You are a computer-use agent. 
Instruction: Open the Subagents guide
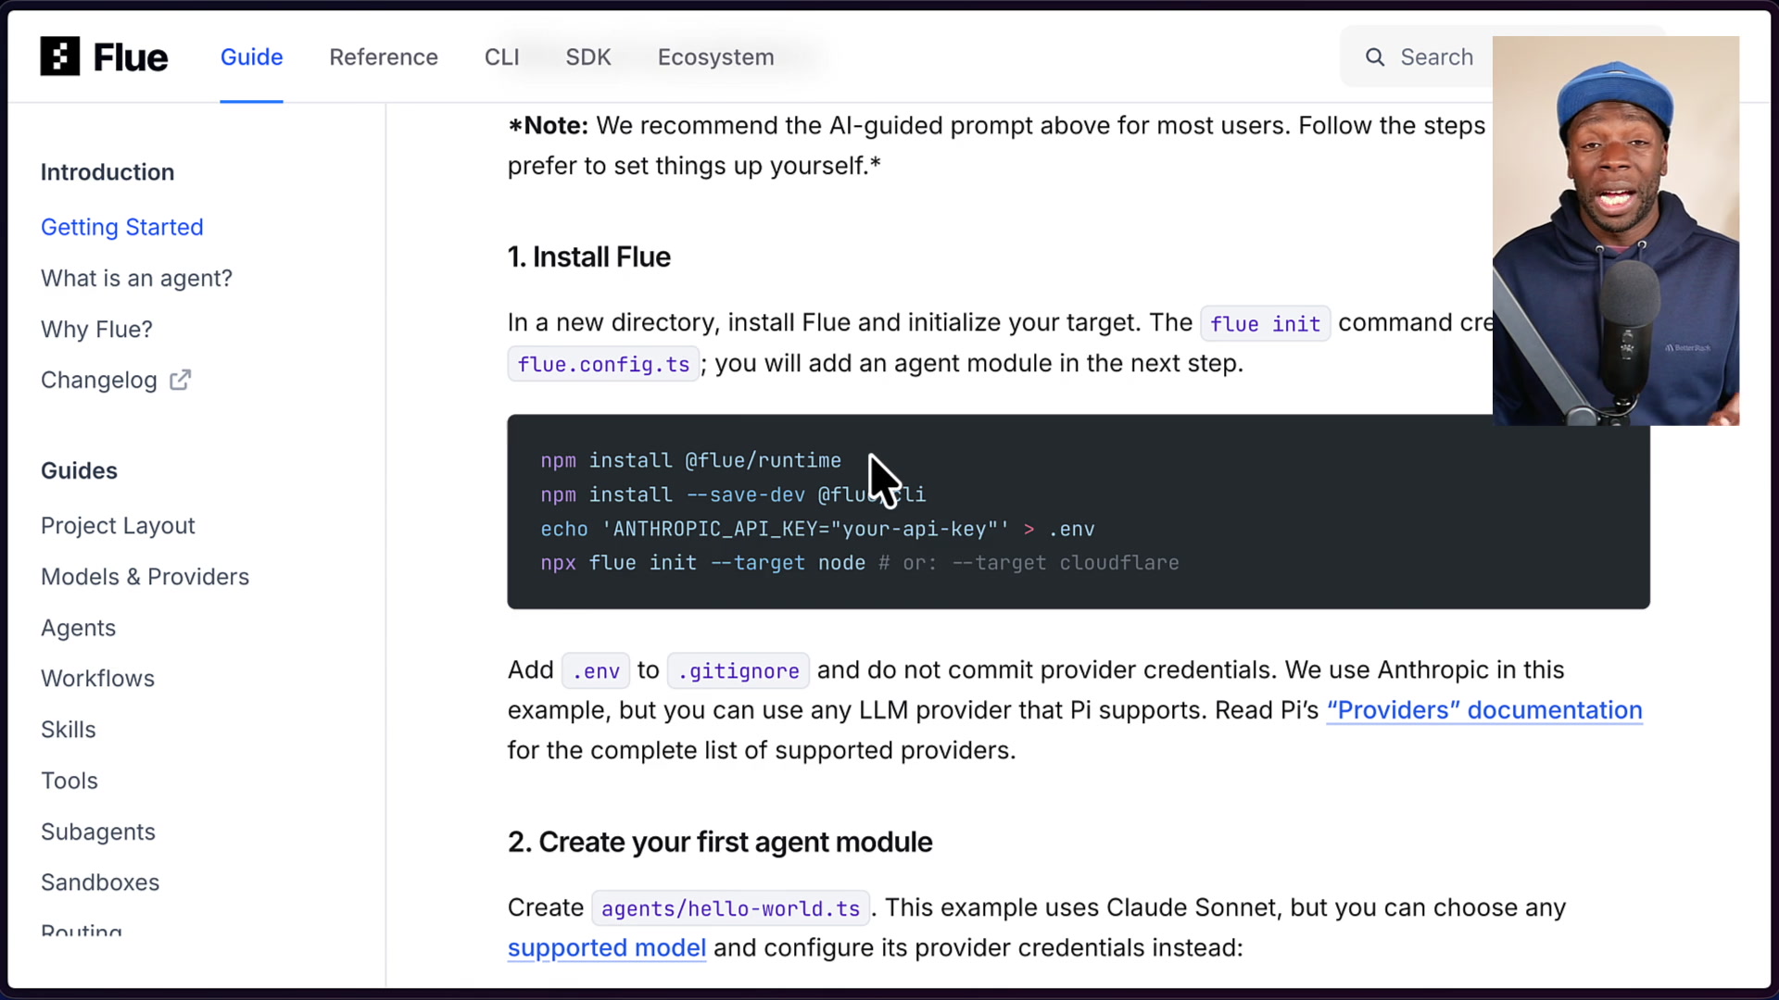(98, 831)
